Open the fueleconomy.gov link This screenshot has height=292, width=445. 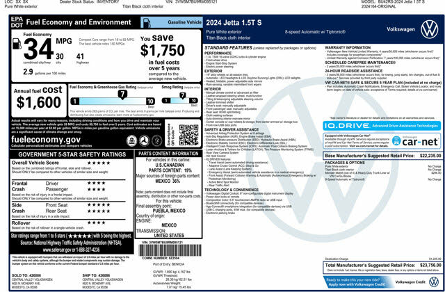click(x=45, y=139)
